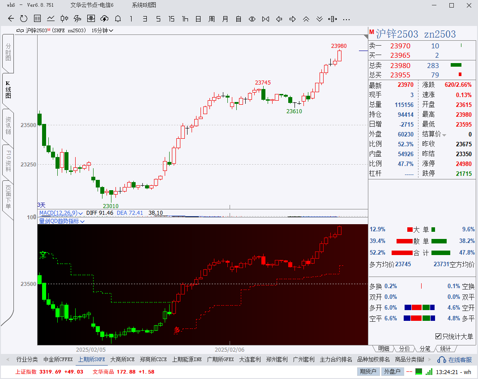
Task: Open the 分时图 side tab
Action: (x=8, y=52)
